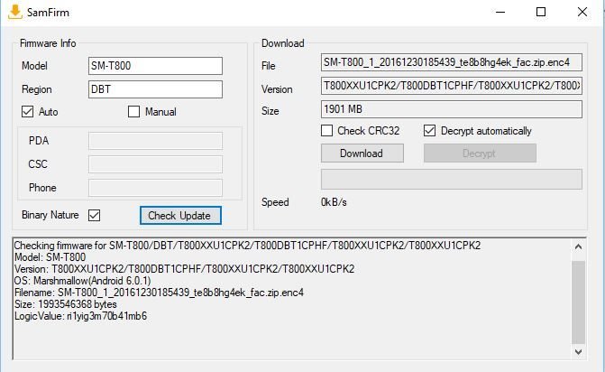605x372 pixels.
Task: Click the 'Model: SM-T800' log line
Action: click(x=50, y=257)
